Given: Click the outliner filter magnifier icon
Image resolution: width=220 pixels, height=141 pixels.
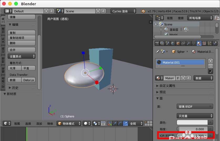Looking at the screenshot, I should [x=217, y=18].
